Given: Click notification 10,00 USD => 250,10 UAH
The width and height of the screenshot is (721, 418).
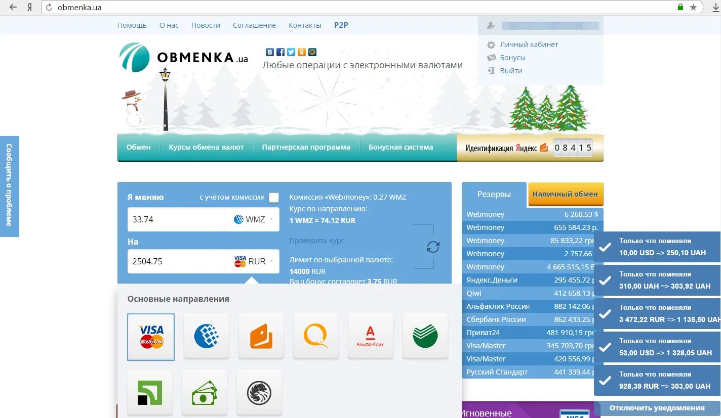Looking at the screenshot, I should click(x=657, y=247).
